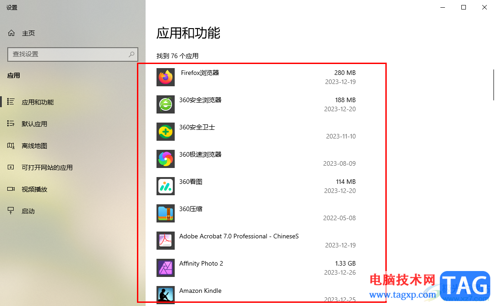495x306 pixels.
Task: Click the 360压缩 app icon
Action: click(166, 213)
